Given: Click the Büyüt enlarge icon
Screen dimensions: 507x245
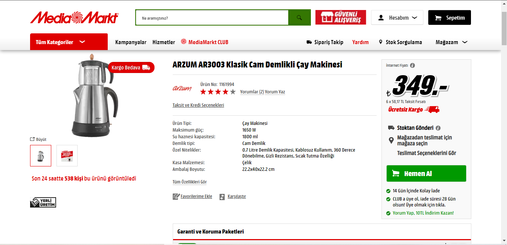Looking at the screenshot, I should point(32,139).
